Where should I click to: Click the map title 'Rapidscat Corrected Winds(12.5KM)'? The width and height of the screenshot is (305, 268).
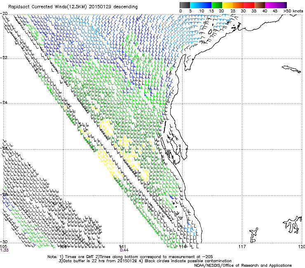48,7
